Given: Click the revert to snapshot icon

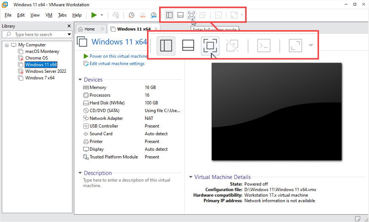Looking at the screenshot, I should point(143,15).
